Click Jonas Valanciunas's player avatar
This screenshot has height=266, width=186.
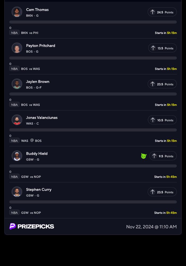tap(17, 120)
